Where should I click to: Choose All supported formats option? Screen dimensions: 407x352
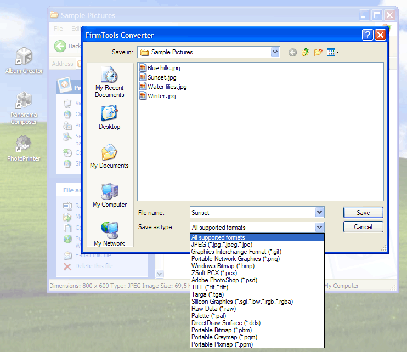click(257, 237)
